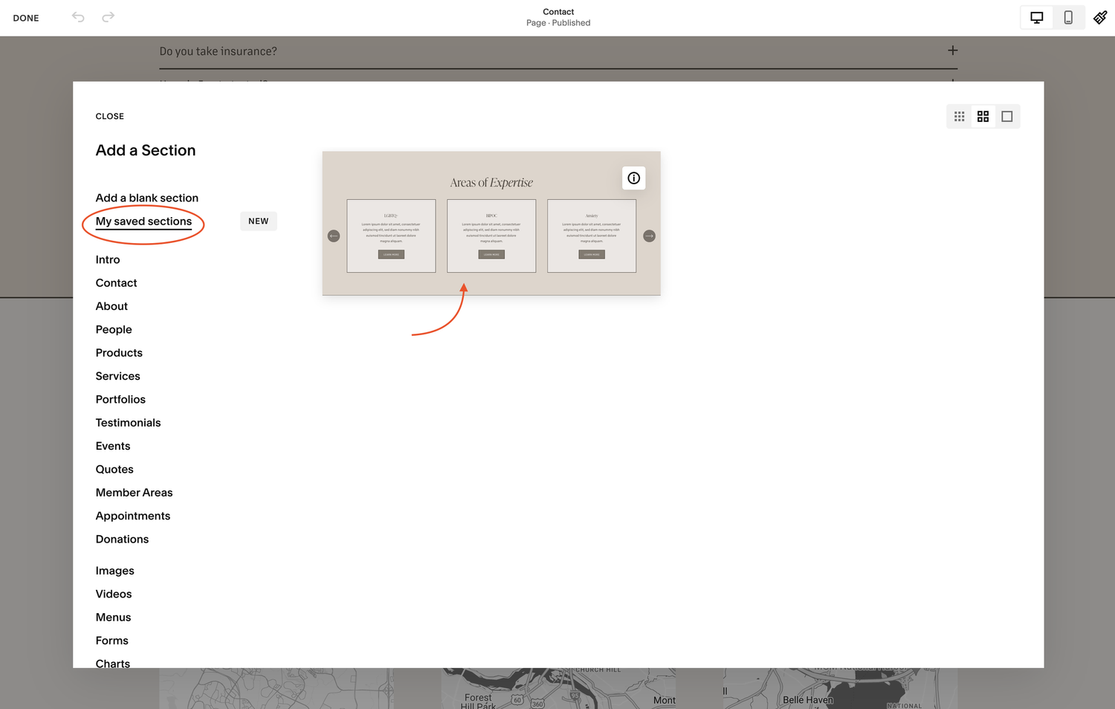Redo the last change
Screen dimensions: 1115x709
(x=108, y=17)
